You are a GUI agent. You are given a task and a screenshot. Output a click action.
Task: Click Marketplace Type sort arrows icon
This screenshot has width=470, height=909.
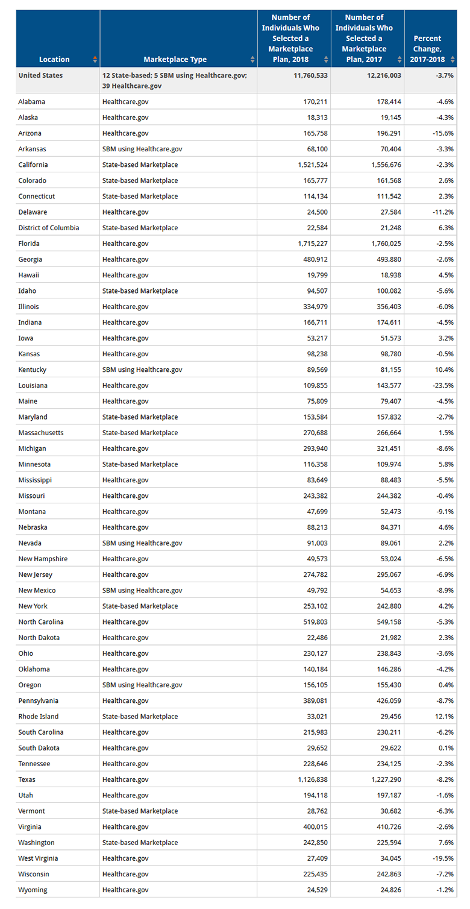252,60
